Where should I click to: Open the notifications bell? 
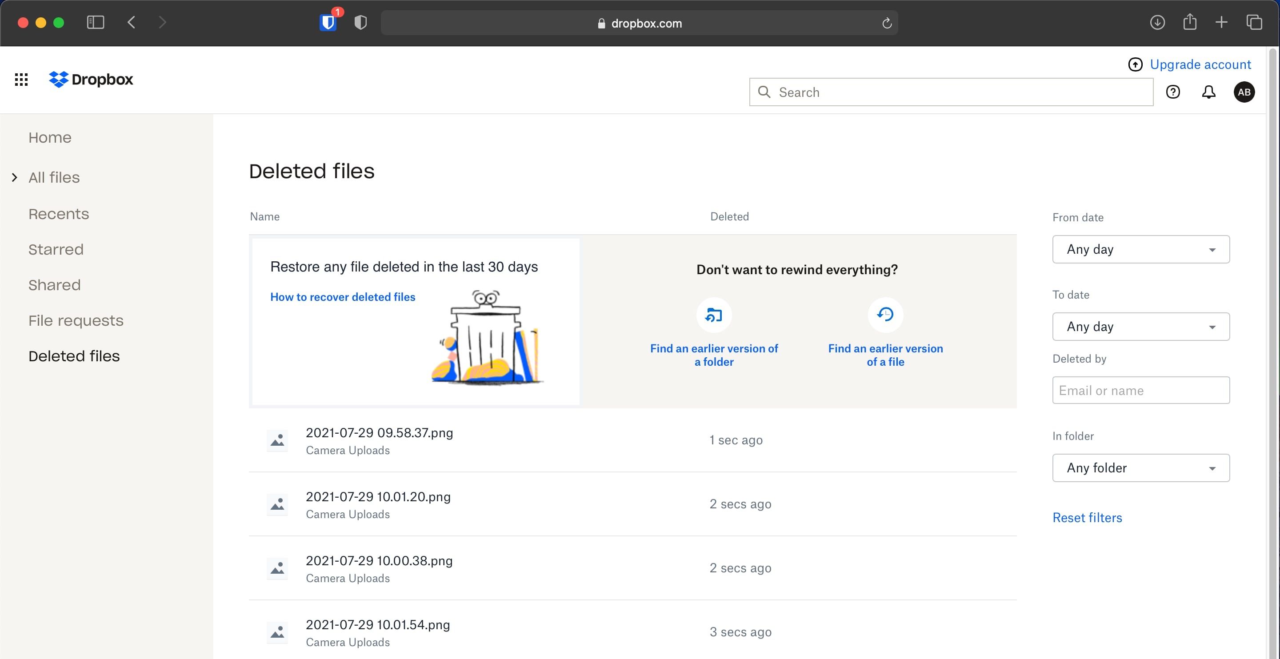1208,92
